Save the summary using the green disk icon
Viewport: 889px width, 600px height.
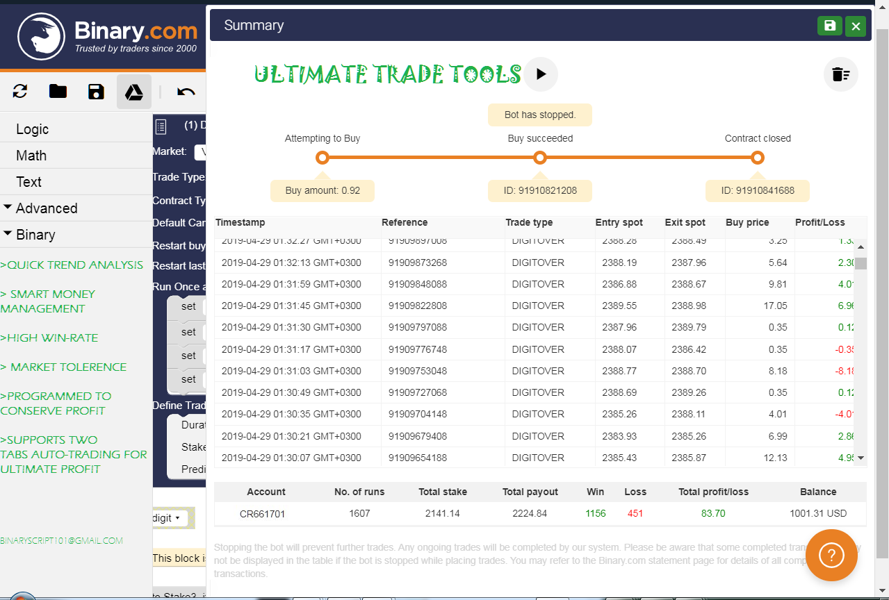(829, 26)
